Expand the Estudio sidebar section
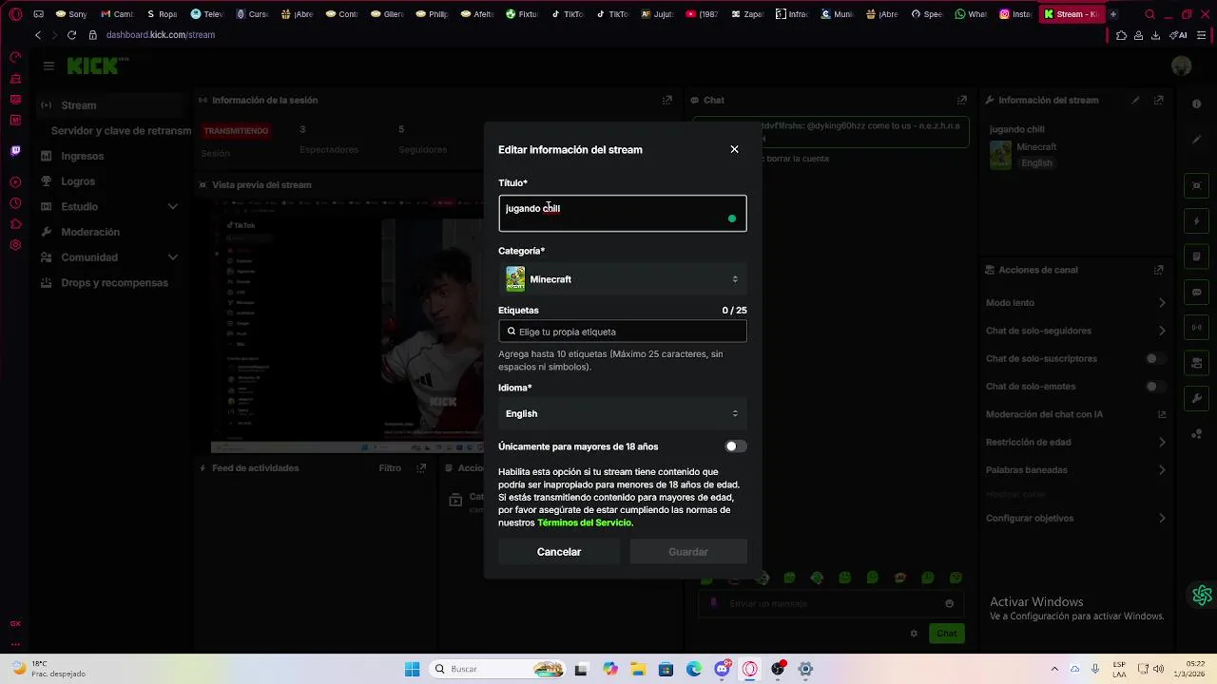This screenshot has height=684, width=1217. click(x=108, y=206)
